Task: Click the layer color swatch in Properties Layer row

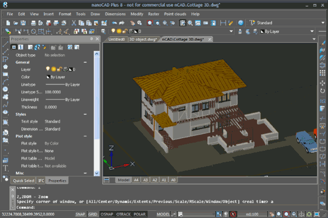Action: 71,69
